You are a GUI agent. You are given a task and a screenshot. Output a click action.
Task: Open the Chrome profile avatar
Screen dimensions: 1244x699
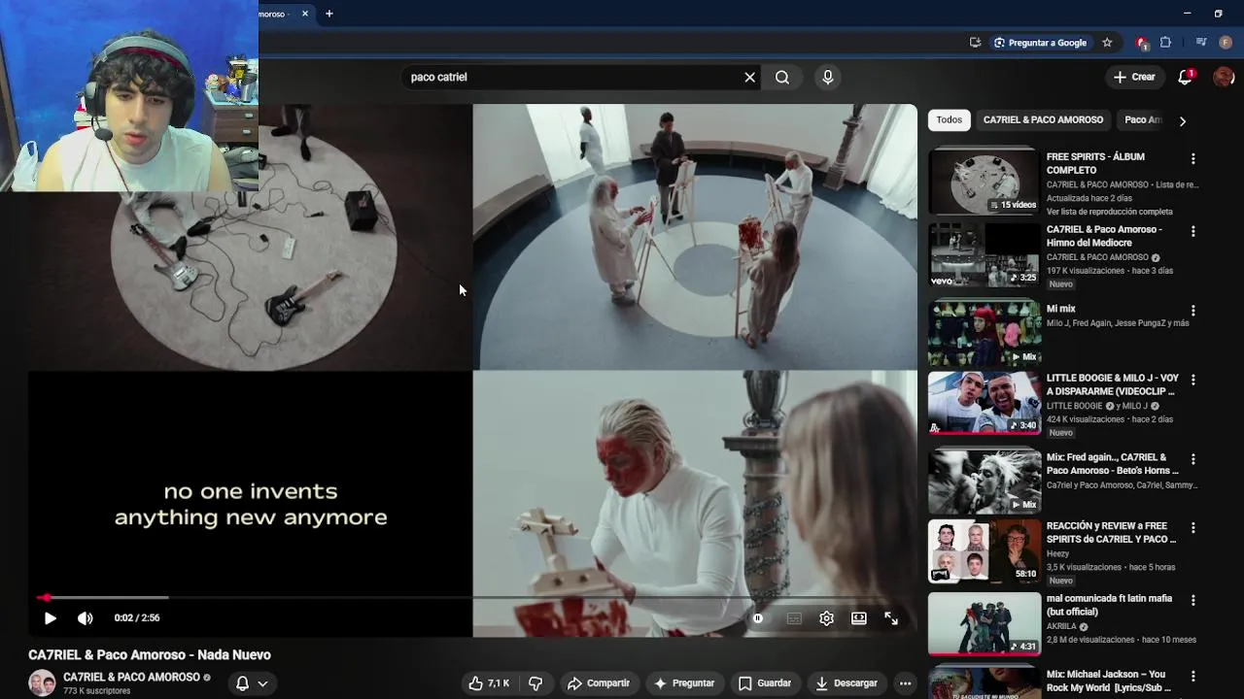(x=1226, y=43)
